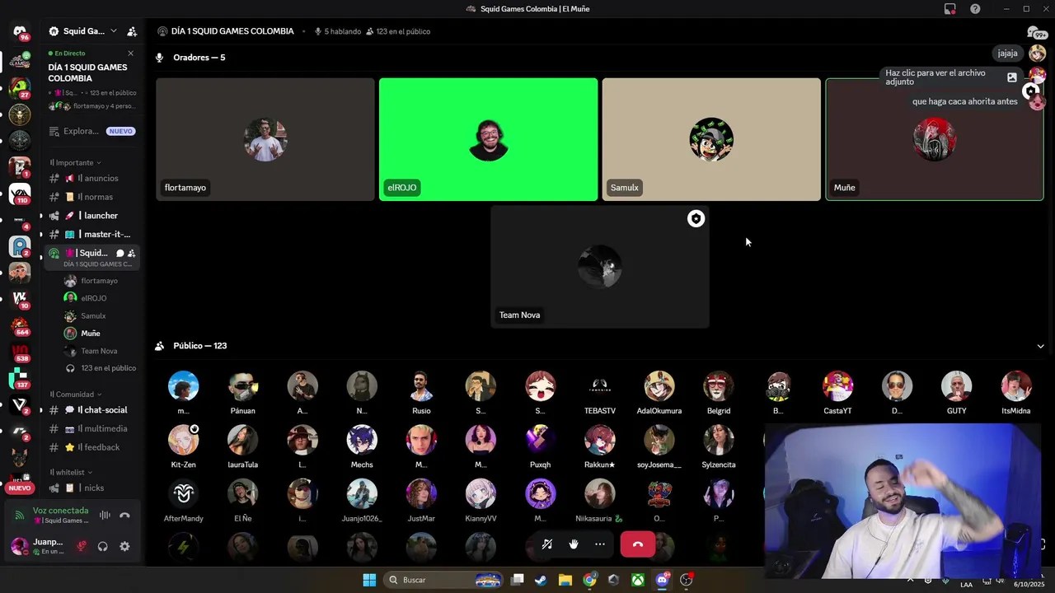Viewport: 1055px width, 593px height.
Task: Open Xbox app from the taskbar
Action: click(638, 580)
